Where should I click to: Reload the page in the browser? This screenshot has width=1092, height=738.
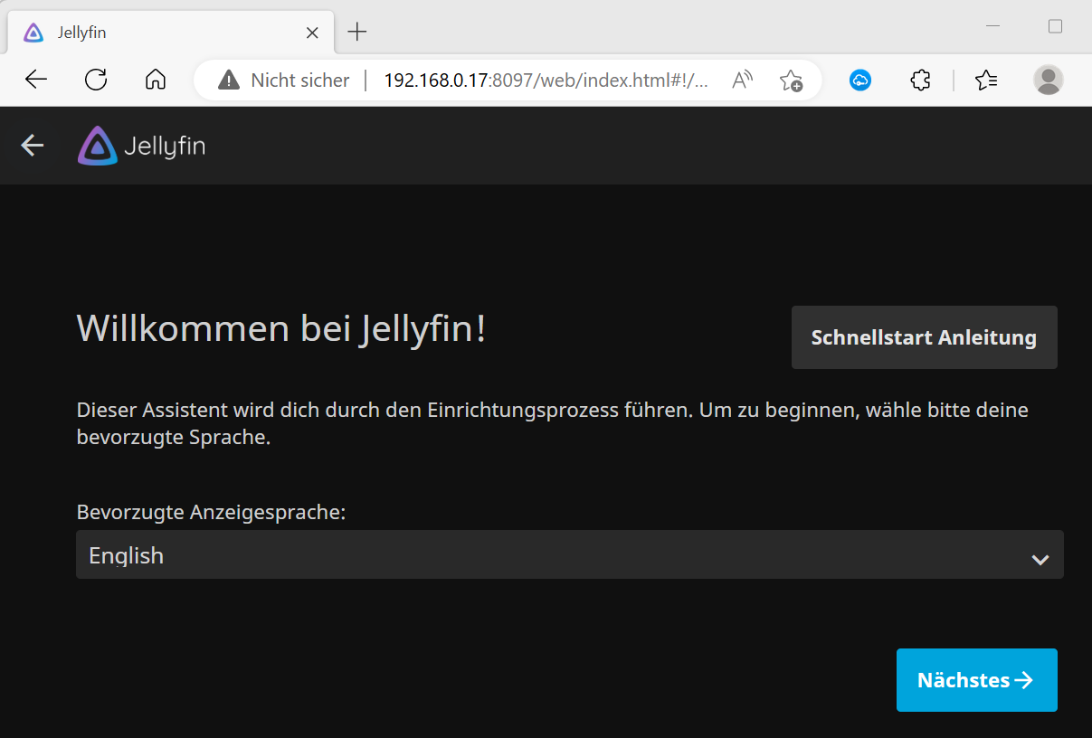96,80
